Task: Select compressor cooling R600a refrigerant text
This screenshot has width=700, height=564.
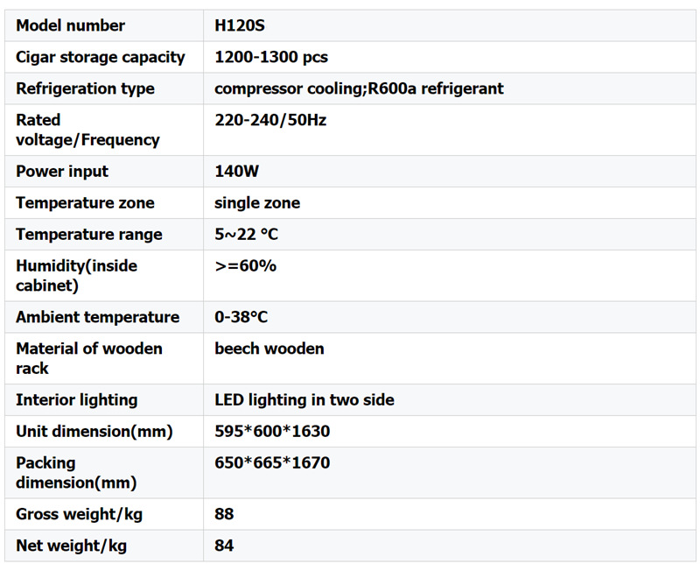Action: 359,88
